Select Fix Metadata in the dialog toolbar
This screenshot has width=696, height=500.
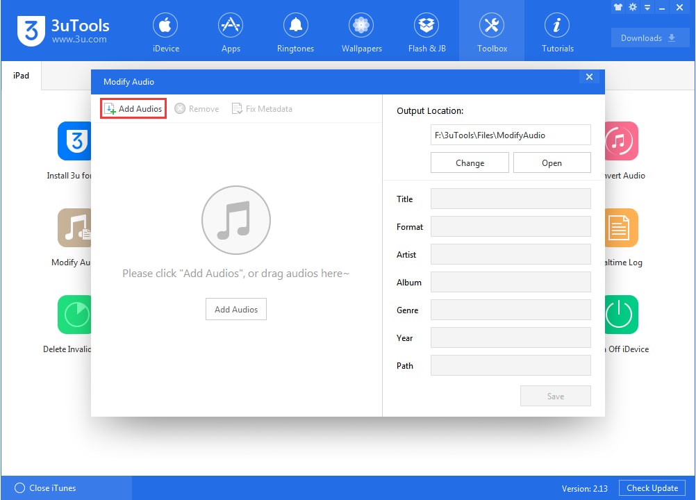[262, 108]
